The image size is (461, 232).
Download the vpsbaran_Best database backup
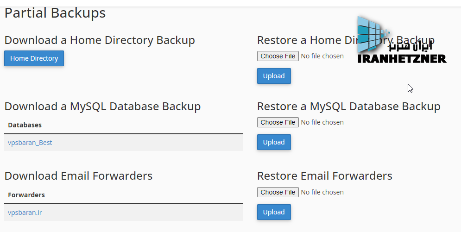point(30,143)
